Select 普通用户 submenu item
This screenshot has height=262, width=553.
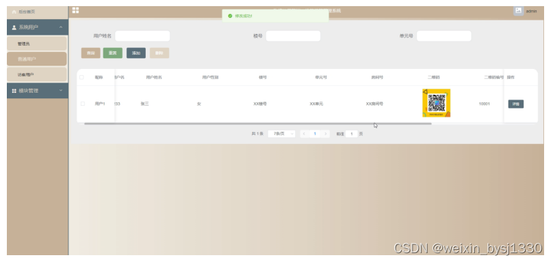pyautogui.click(x=37, y=59)
